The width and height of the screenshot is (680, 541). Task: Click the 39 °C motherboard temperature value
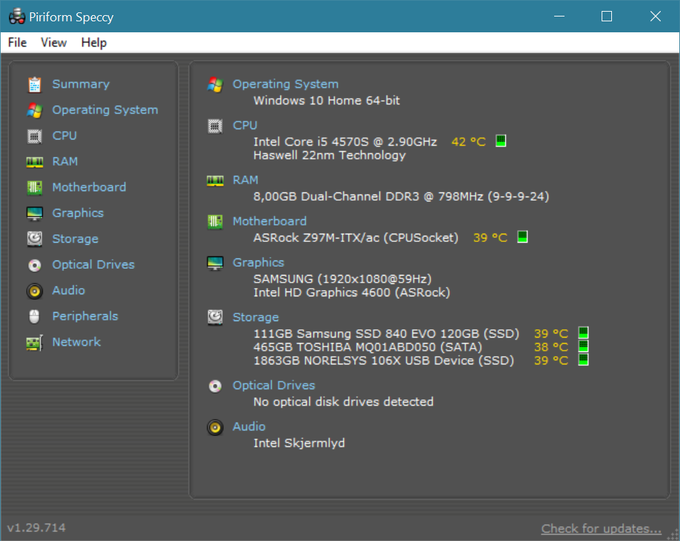[x=490, y=238]
